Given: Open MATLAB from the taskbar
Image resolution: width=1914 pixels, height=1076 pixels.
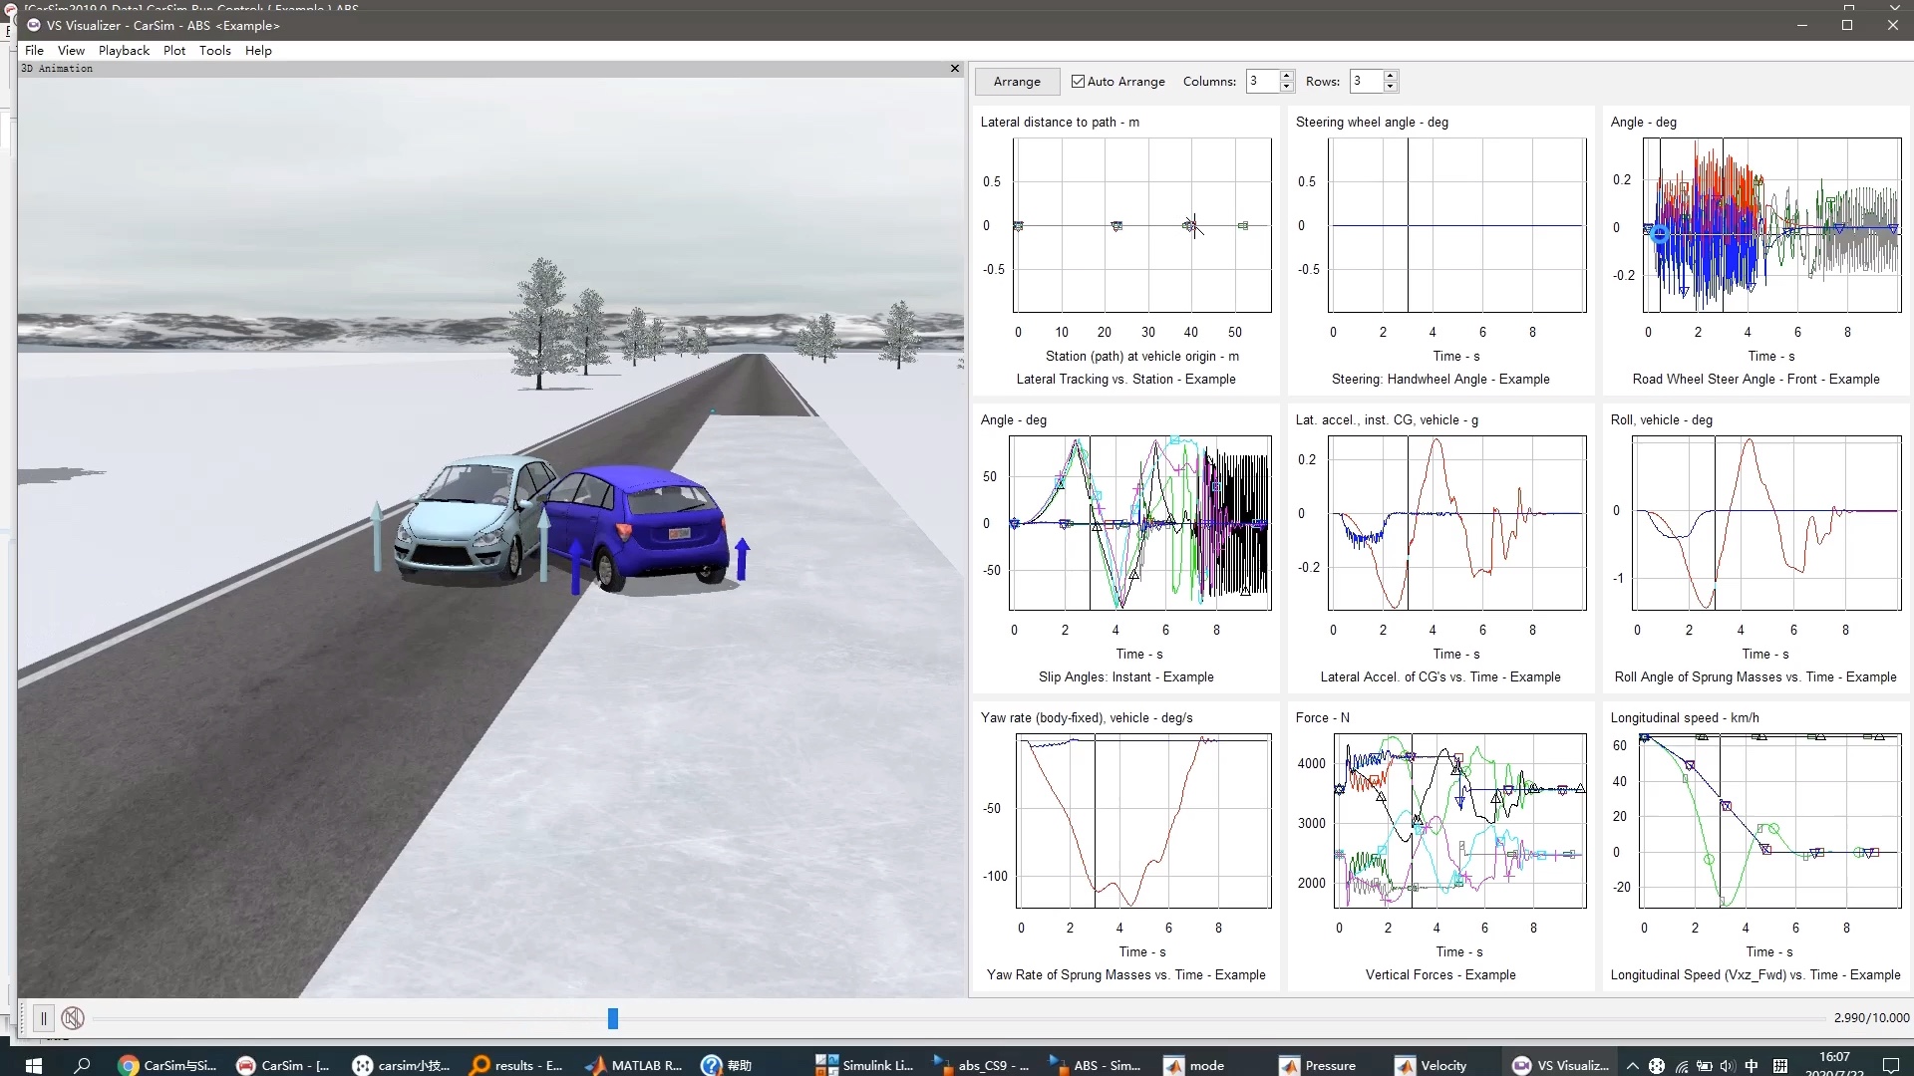Looking at the screenshot, I should [634, 1065].
